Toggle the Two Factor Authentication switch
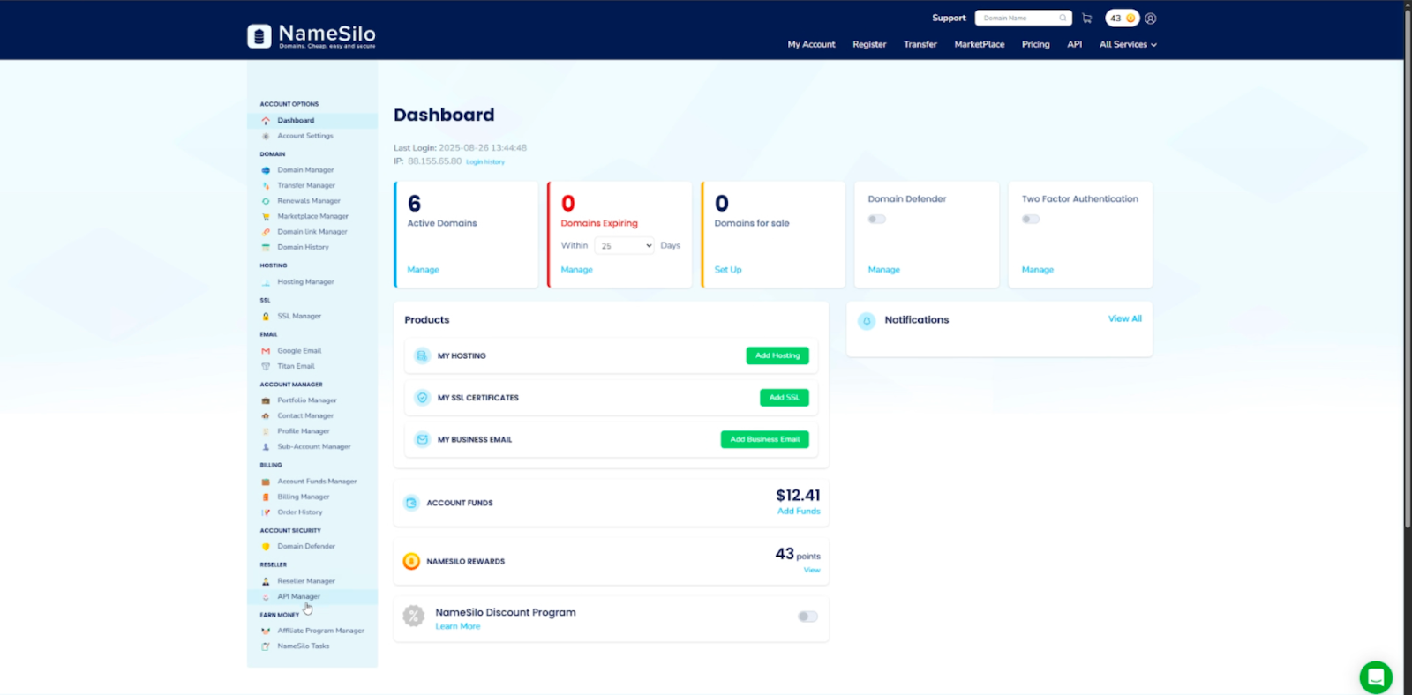The width and height of the screenshot is (1412, 695). pos(1031,219)
